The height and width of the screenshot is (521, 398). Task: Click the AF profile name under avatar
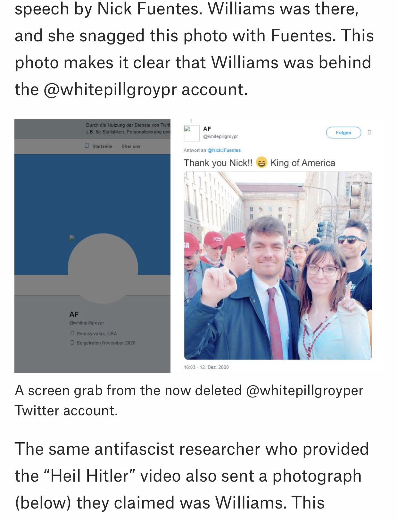tap(74, 314)
